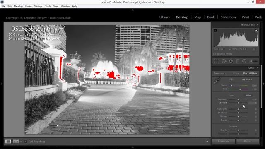Hide the right panel group

263,84
